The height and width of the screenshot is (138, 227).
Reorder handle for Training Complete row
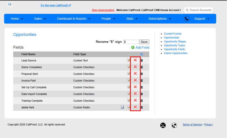(142, 101)
